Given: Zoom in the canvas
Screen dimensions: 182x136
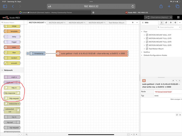Looking at the screenshot, I should [x=137, y=134].
